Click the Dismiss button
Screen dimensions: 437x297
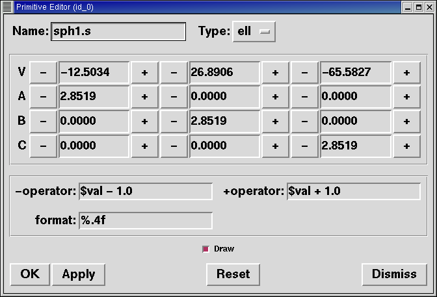point(394,274)
